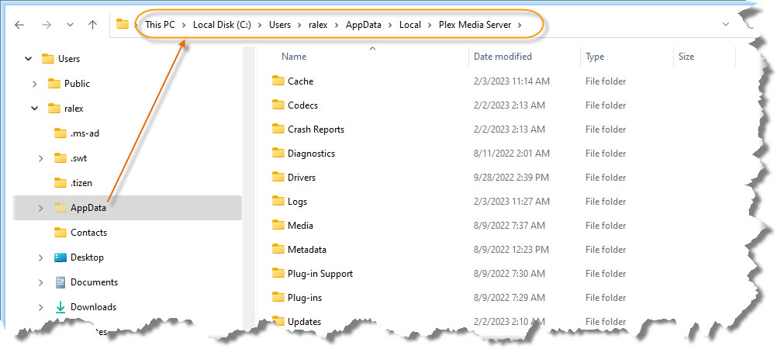
Task: Select the Plug-ins folder name
Action: (305, 298)
